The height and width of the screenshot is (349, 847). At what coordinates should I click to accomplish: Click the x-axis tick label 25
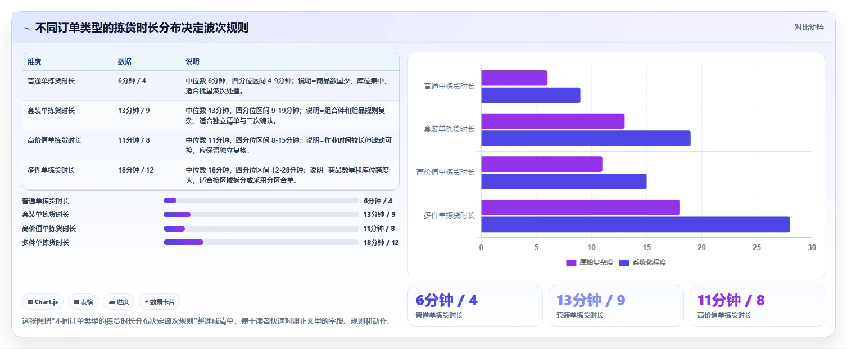coord(757,247)
